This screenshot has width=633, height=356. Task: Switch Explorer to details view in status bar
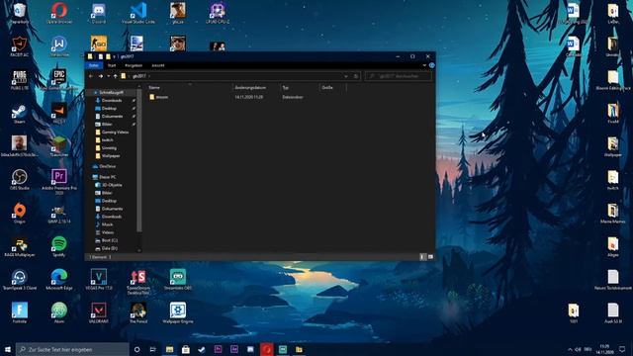[422, 257]
